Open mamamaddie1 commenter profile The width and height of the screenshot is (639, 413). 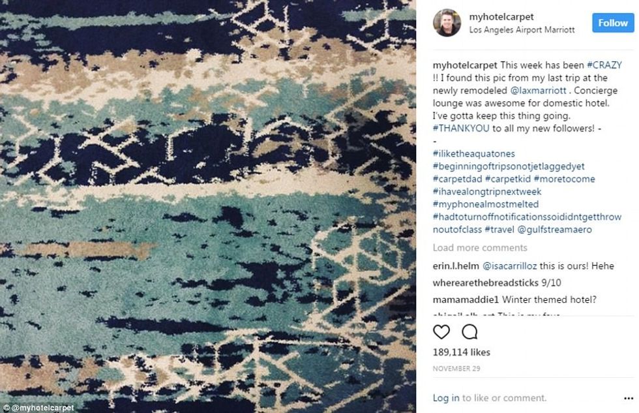click(466, 299)
